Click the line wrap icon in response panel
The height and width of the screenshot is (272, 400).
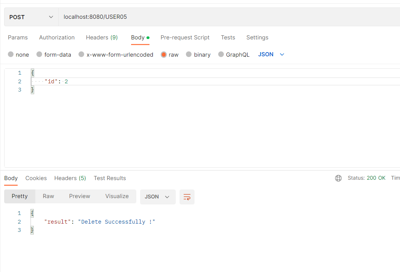tap(187, 197)
